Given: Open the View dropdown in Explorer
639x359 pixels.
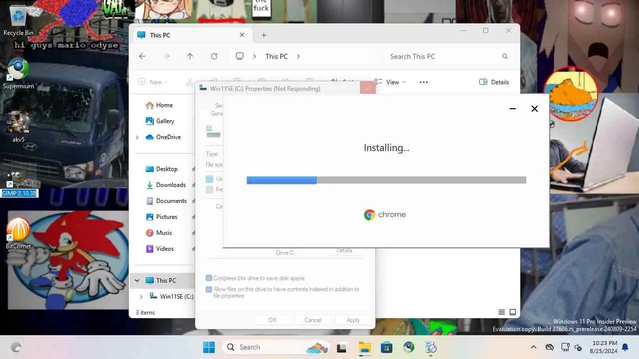Looking at the screenshot, I should click(390, 82).
